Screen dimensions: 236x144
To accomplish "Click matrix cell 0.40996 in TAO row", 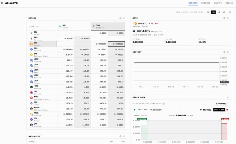I will point(66,39).
